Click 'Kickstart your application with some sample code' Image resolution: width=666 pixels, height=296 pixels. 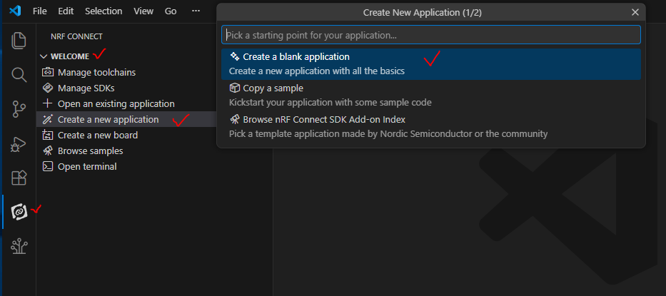coord(330,102)
